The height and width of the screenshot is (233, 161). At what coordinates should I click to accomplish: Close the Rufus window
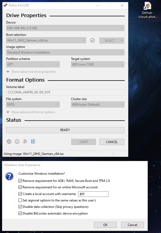tap(122, 5)
